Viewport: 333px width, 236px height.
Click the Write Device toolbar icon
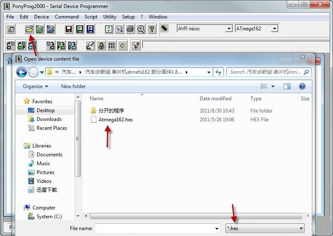(51, 46)
